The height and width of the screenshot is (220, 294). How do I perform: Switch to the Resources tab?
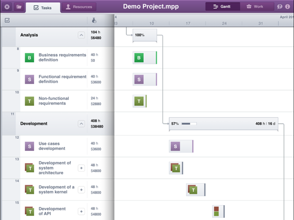pyautogui.click(x=79, y=7)
